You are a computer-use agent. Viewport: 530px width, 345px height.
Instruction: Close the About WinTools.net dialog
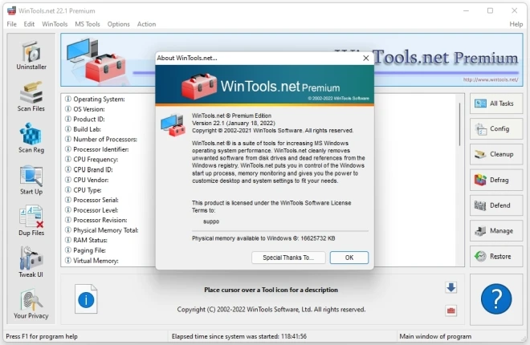(x=365, y=58)
